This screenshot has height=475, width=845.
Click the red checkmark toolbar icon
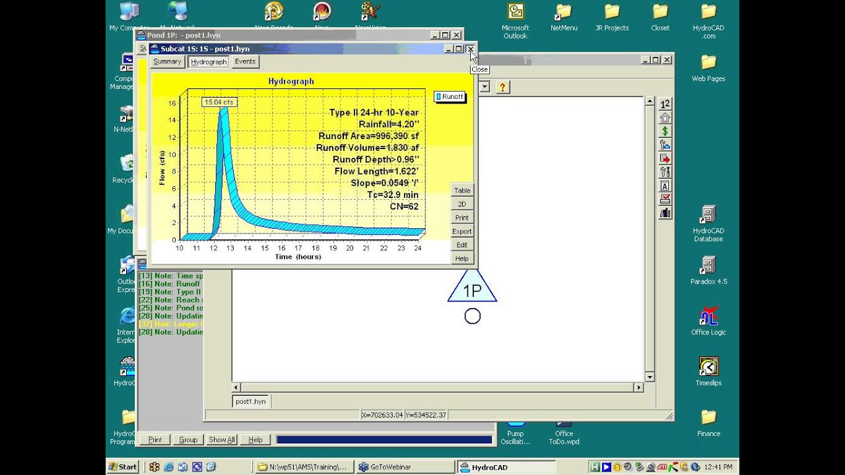(665, 199)
